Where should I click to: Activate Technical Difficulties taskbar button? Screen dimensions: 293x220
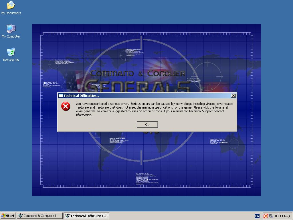click(x=86, y=216)
